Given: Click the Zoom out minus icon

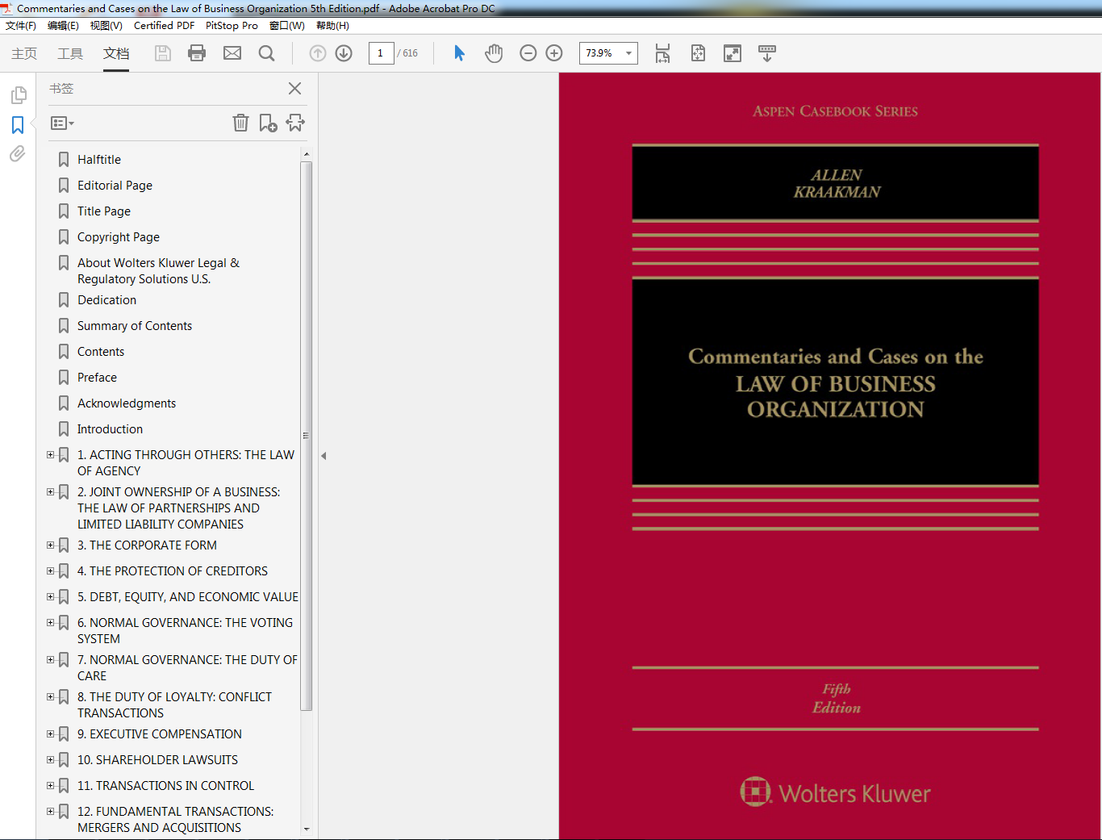Looking at the screenshot, I should (x=528, y=53).
